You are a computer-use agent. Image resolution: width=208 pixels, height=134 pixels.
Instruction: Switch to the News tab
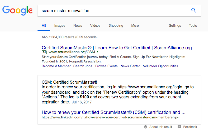tap(78, 25)
